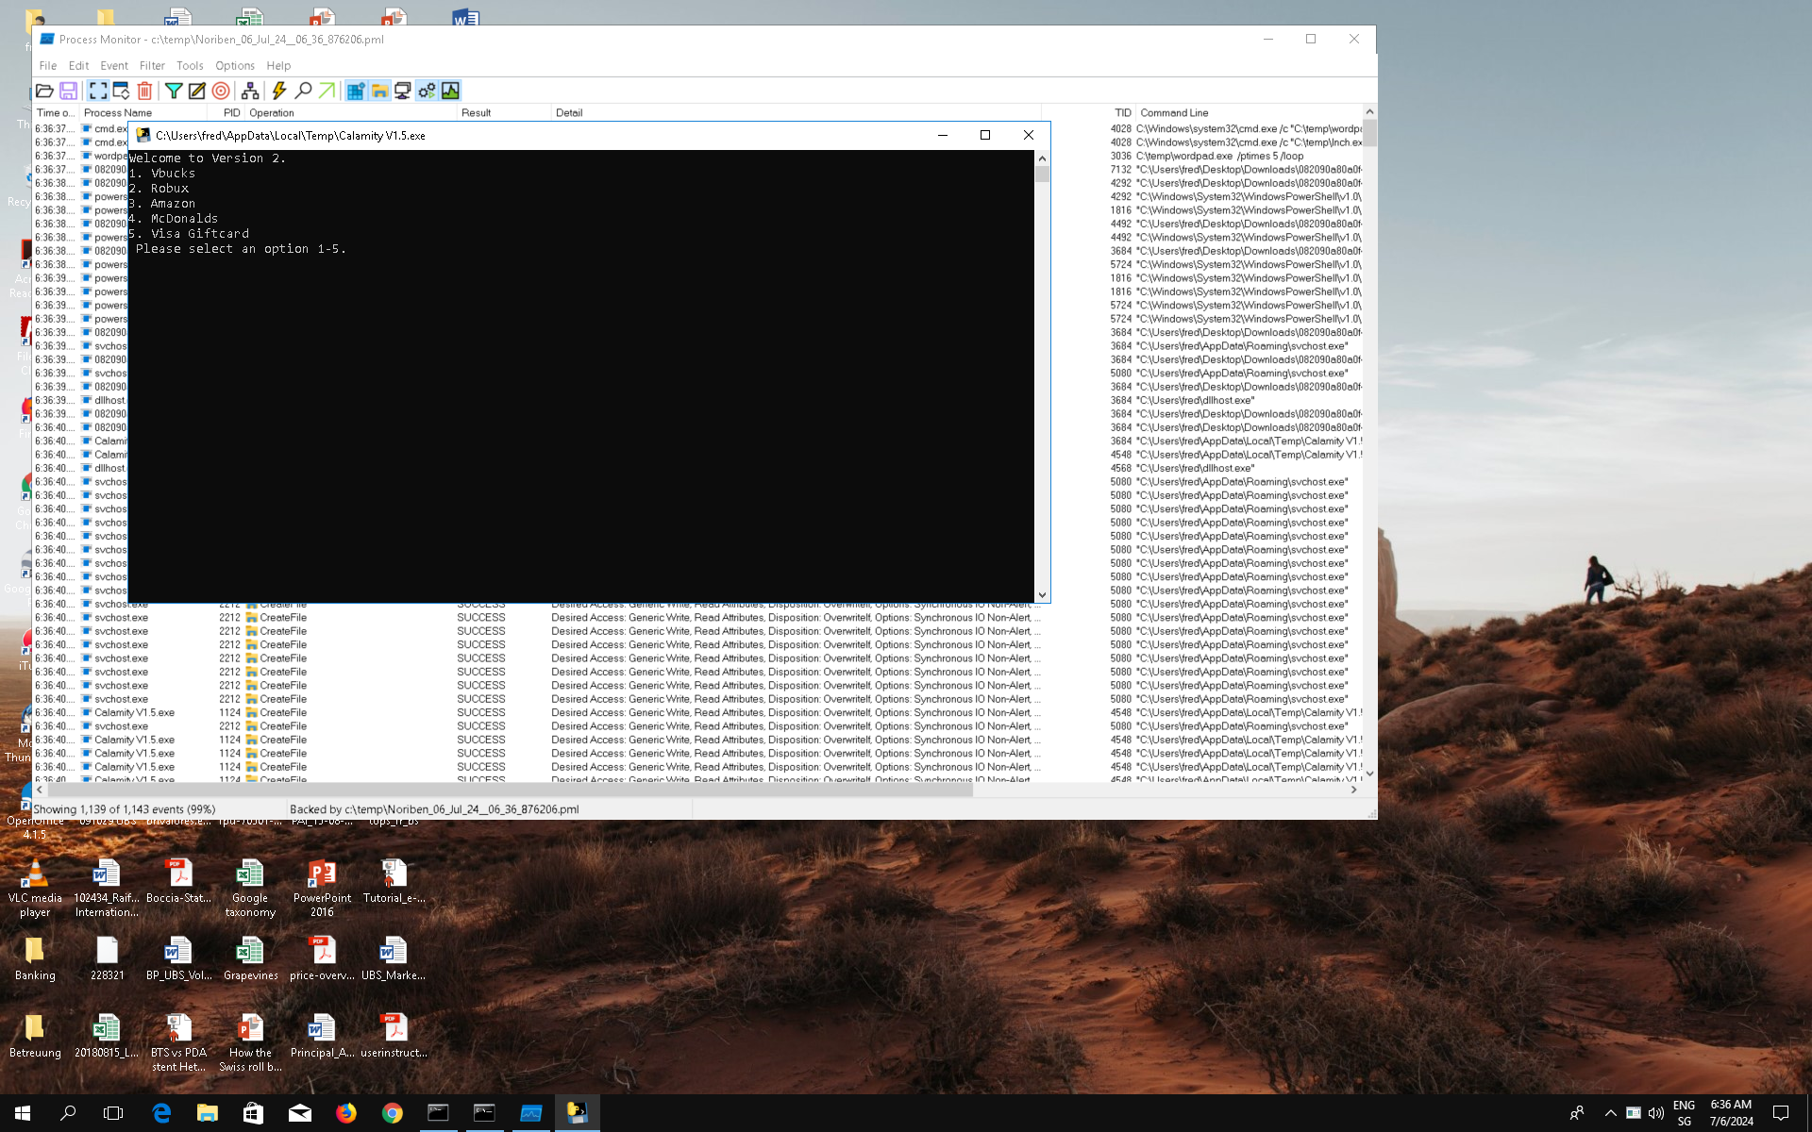Open the Help menu
Viewport: 1812px width, 1132px height.
click(278, 66)
